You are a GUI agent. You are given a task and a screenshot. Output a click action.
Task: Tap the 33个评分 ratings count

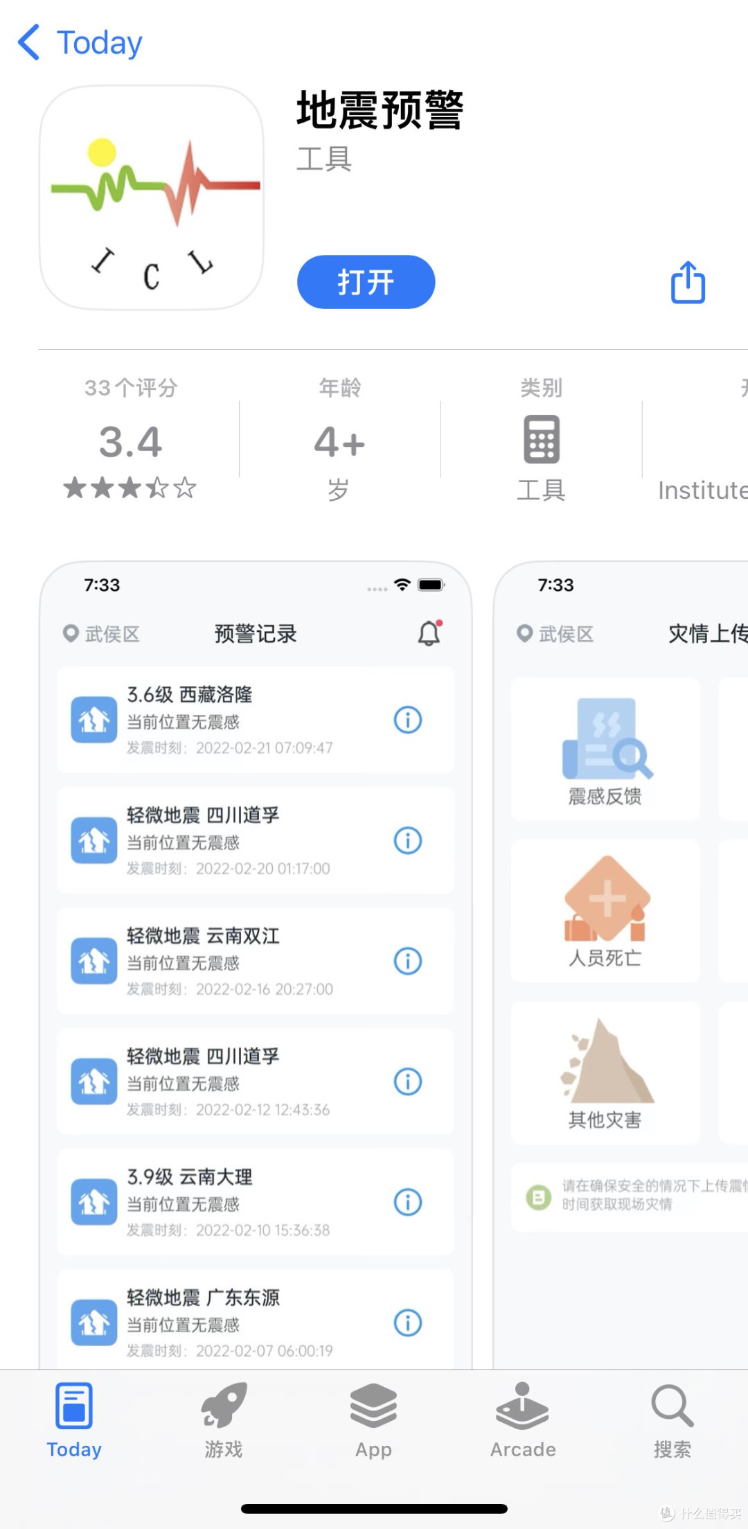click(x=131, y=387)
